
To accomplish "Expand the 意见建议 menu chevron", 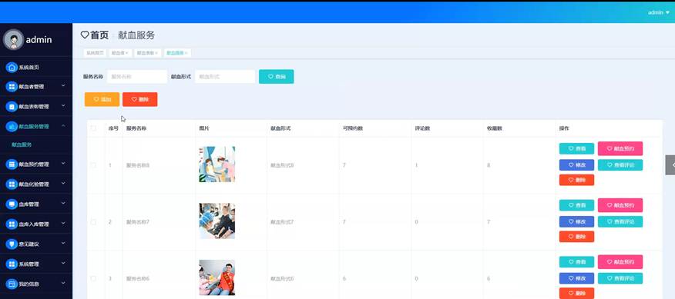I will tap(63, 244).
